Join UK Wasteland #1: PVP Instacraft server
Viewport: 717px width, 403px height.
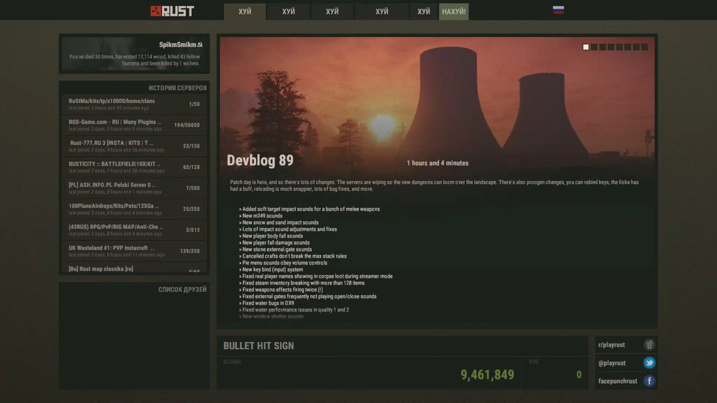tap(134, 251)
